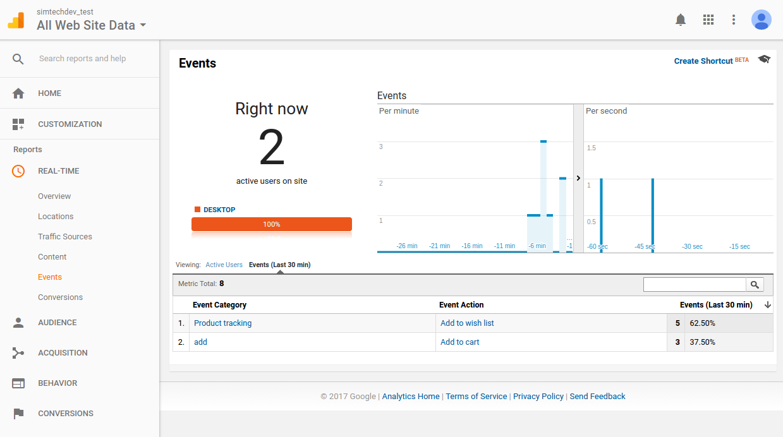Viewport: 783px width, 437px height.
Task: Click the search magnifier in sidebar
Action: tap(18, 59)
